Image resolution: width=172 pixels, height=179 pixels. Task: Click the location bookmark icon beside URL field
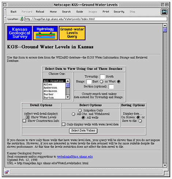22,19
